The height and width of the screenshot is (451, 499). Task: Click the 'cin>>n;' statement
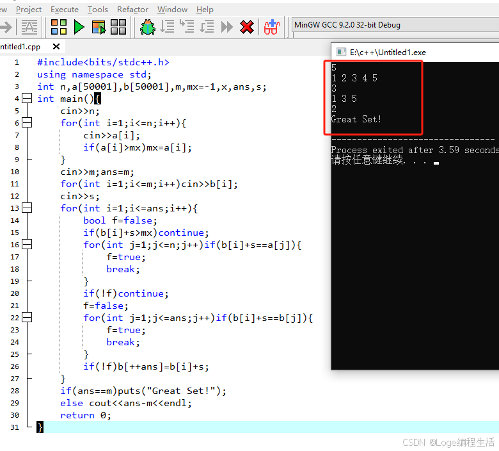click(80, 111)
